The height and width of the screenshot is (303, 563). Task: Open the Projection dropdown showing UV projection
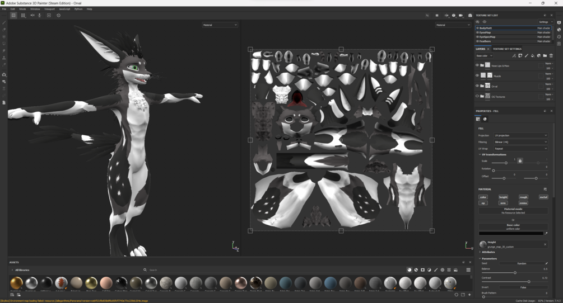pyautogui.click(x=520, y=135)
